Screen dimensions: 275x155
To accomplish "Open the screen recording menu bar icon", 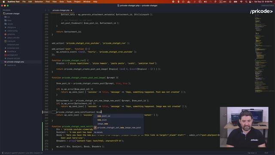I will click(173, 2).
